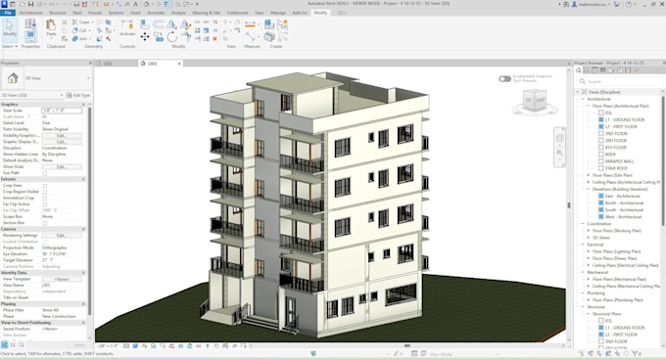This screenshot has height=359, width=666.
Task: Click the Activate controls icon
Action: click(127, 27)
